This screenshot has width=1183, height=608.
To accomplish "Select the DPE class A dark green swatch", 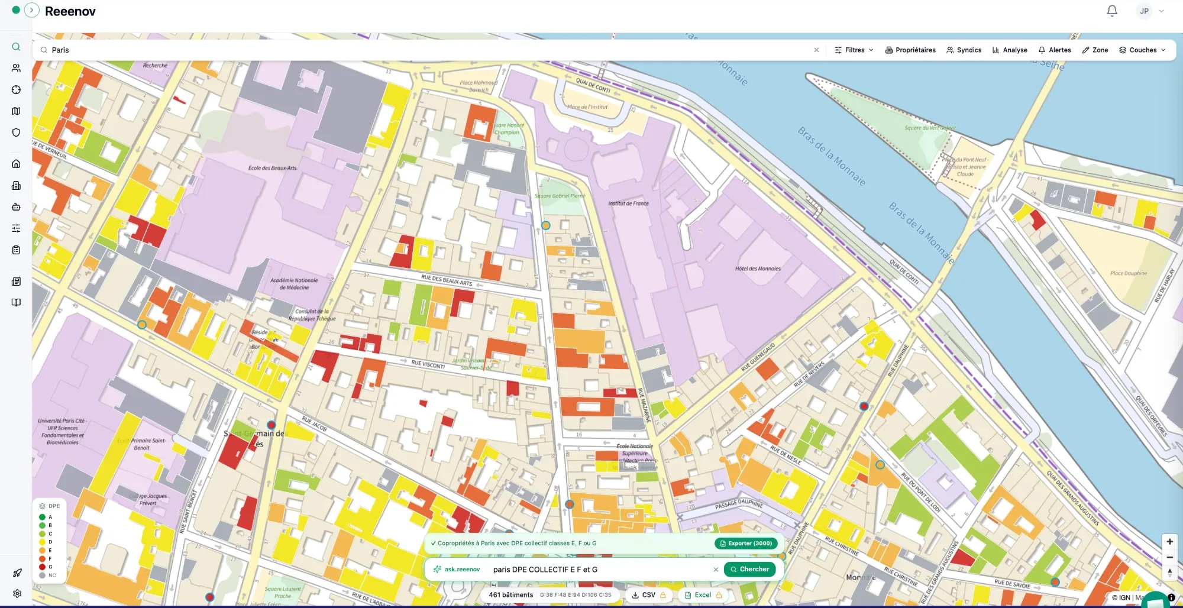I will coord(42,517).
